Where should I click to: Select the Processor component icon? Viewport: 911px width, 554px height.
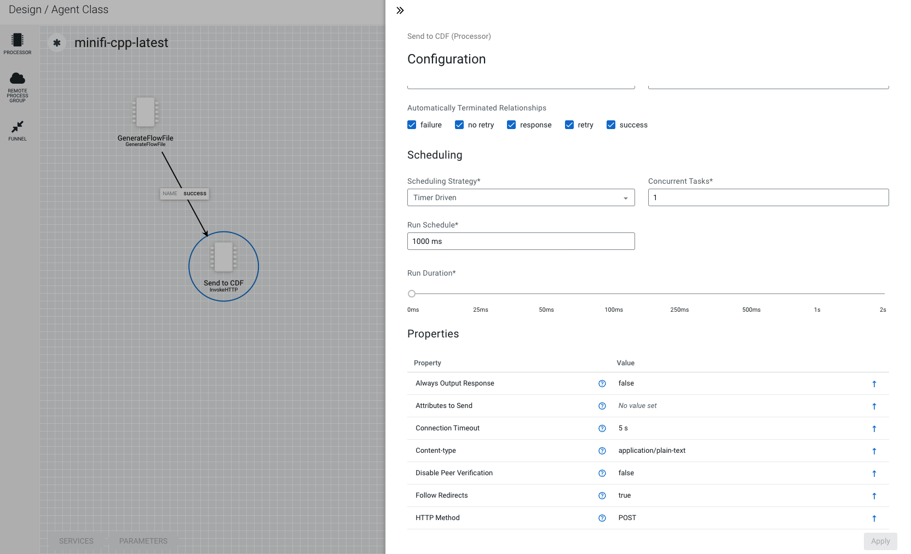pos(18,40)
